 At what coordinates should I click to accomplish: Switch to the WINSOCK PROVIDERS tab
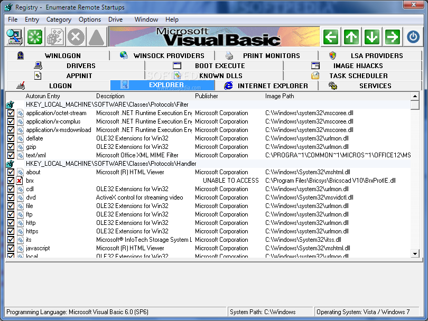click(162, 55)
